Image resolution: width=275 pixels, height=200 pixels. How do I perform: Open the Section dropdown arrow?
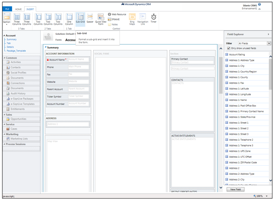click(7, 25)
